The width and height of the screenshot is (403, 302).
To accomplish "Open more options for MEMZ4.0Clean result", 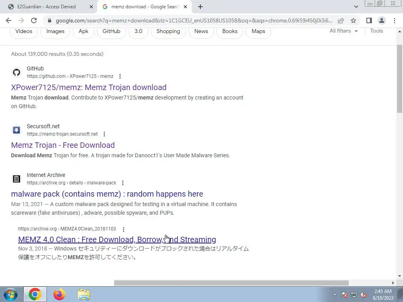I will coord(123,229).
